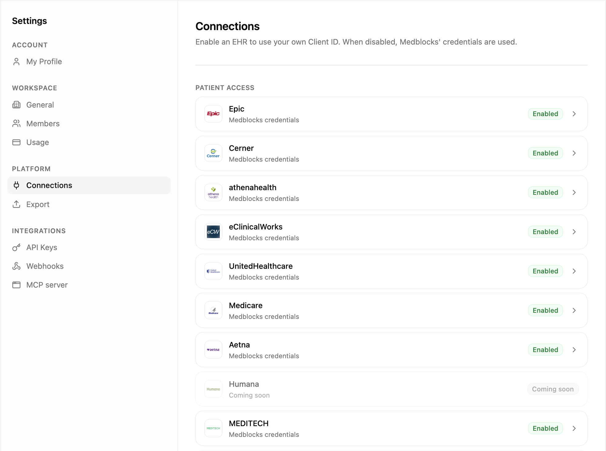Click the Humana logo icon
Viewport: 606px width, 451px height.
[x=213, y=389]
